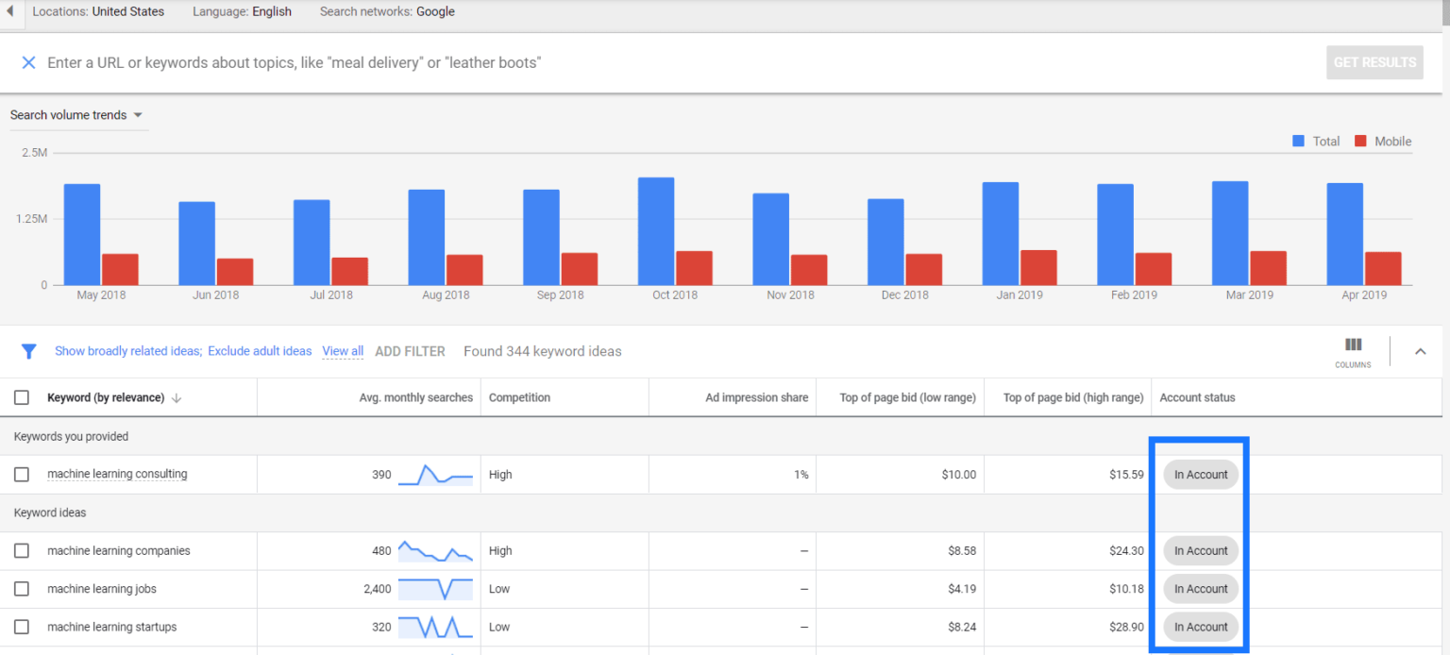Click the filter funnel icon
The image size is (1450, 655).
(x=28, y=350)
